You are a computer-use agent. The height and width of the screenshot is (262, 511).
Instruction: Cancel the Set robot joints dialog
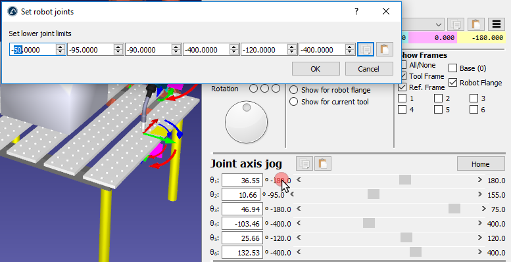[368, 69]
